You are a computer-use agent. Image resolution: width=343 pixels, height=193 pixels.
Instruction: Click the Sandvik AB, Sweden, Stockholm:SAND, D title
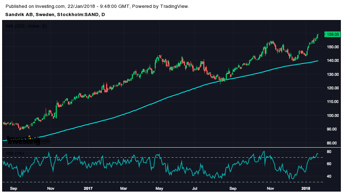coord(55,15)
